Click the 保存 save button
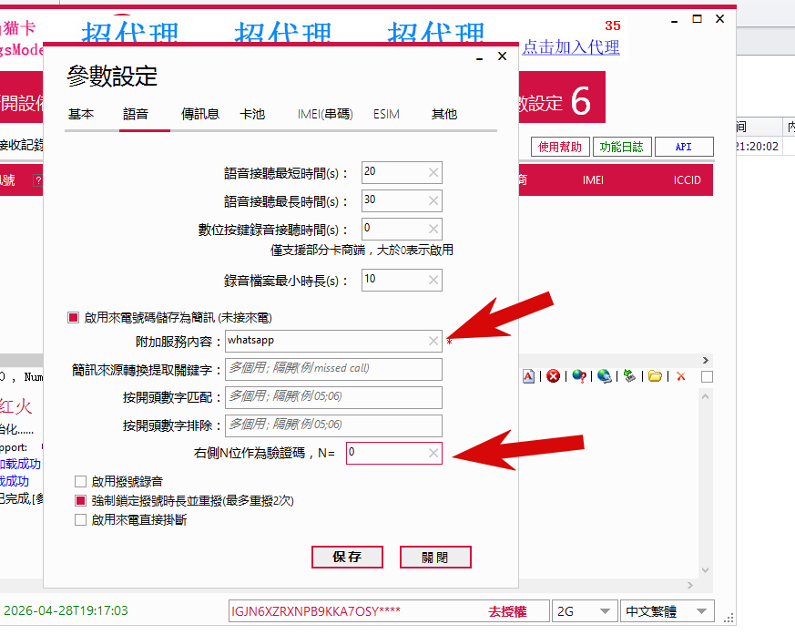795x635 pixels. click(x=347, y=557)
